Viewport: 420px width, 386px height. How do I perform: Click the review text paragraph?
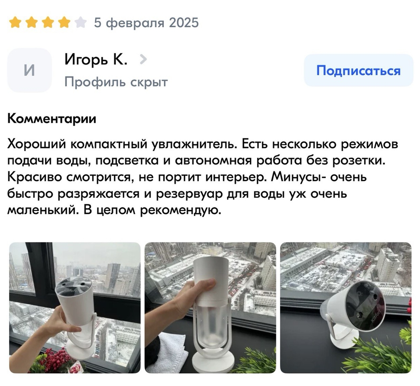click(x=203, y=177)
